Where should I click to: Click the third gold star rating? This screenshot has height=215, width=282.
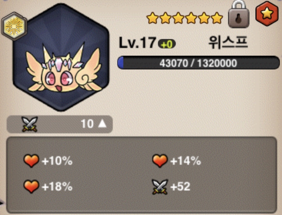178,18
